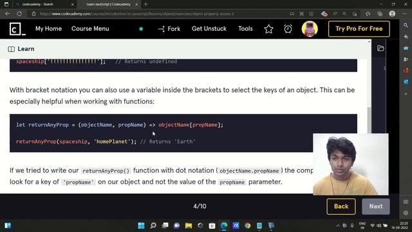Close the Learn JavaScript tab
Image resolution: width=412 pixels, height=232 pixels.
click(x=136, y=5)
